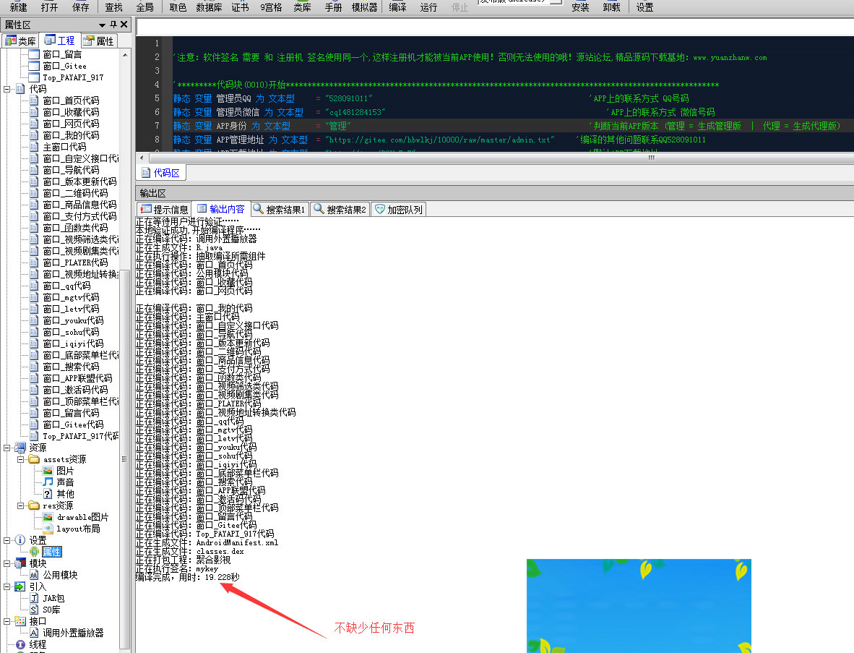Collapse the 代码 tree node
The image size is (854, 653).
pos(7,89)
